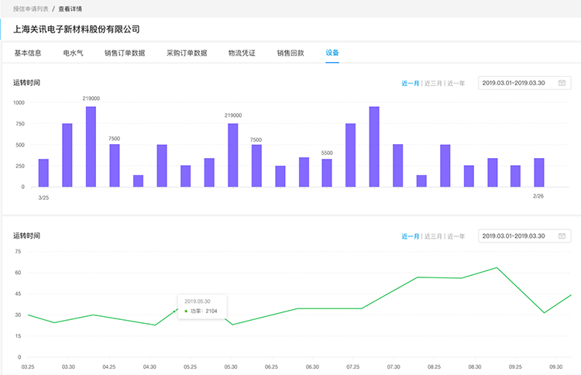
Task: Open 销售回款 tab
Action: (290, 53)
